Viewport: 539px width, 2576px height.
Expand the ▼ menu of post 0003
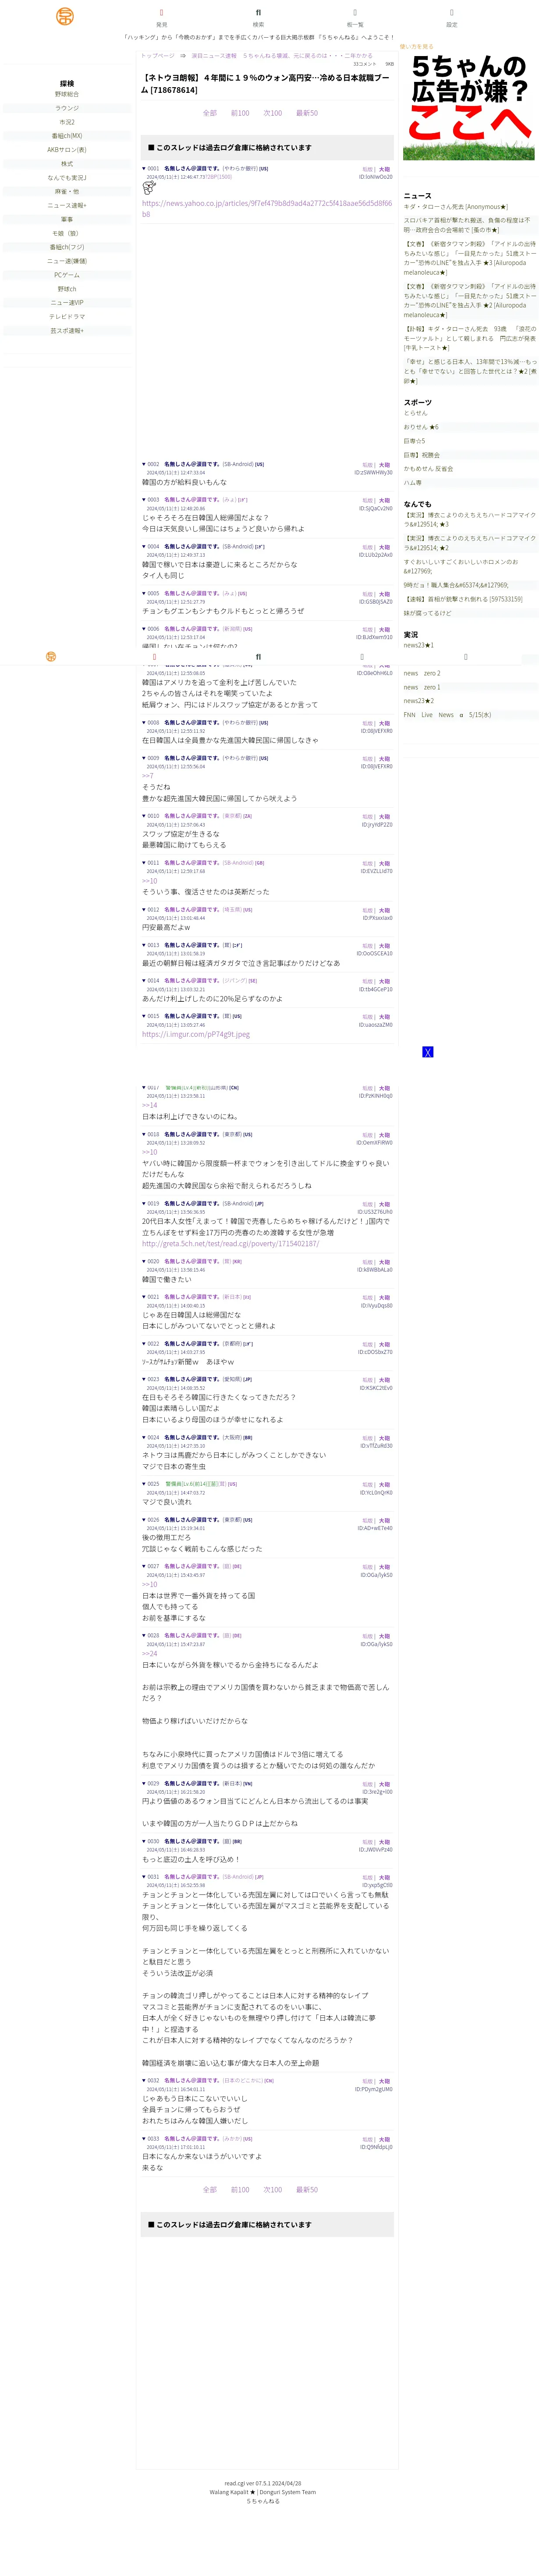[144, 500]
